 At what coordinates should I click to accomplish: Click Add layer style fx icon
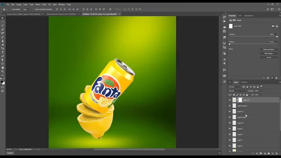257,153
